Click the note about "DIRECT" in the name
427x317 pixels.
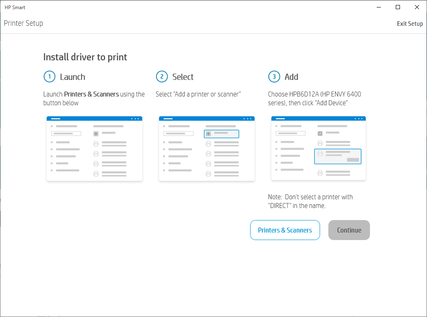pyautogui.click(x=310, y=201)
